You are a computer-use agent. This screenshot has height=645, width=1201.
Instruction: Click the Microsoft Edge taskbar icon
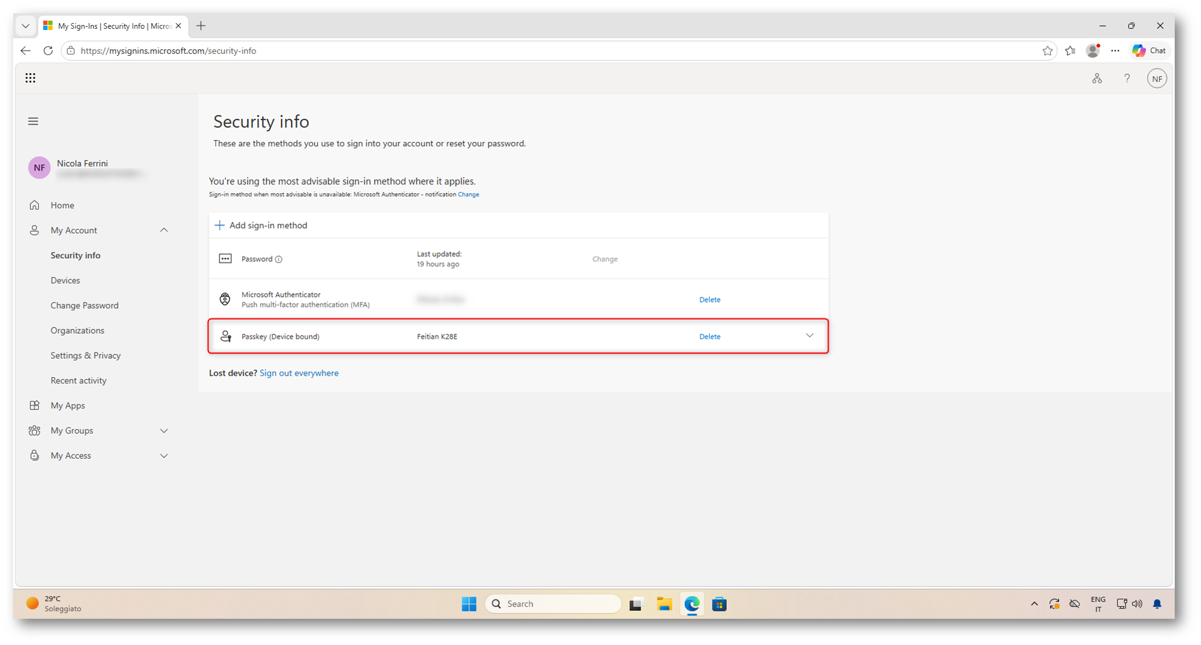coord(692,604)
